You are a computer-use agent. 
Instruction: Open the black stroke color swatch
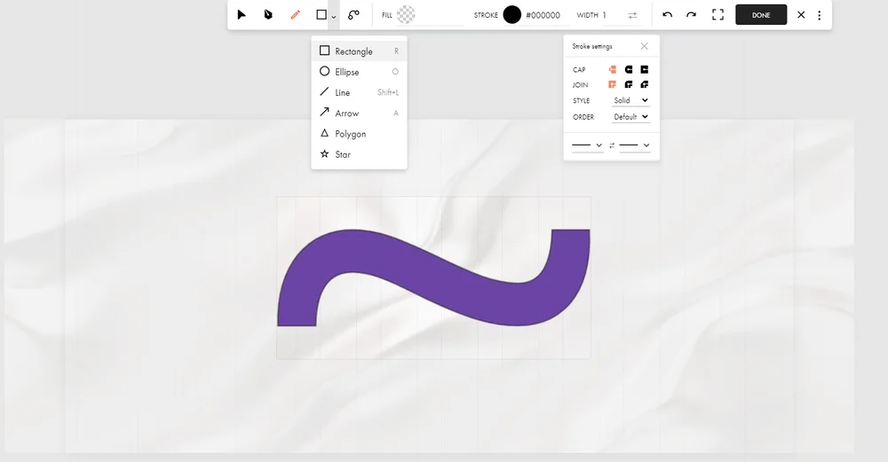coord(511,15)
